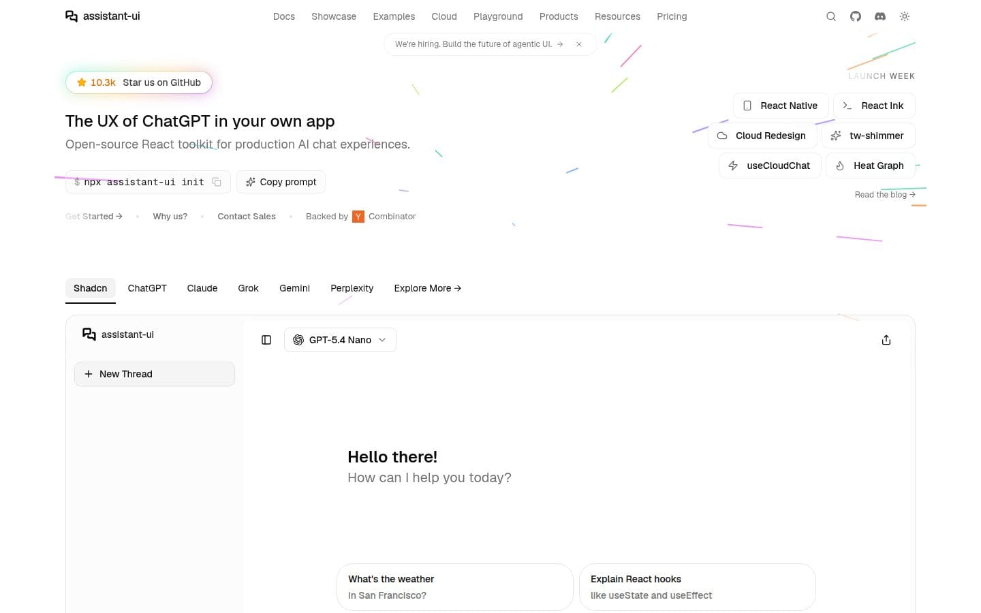The image size is (981, 613).
Task: Click the terminal icon on React Ink
Action: pyautogui.click(x=847, y=106)
